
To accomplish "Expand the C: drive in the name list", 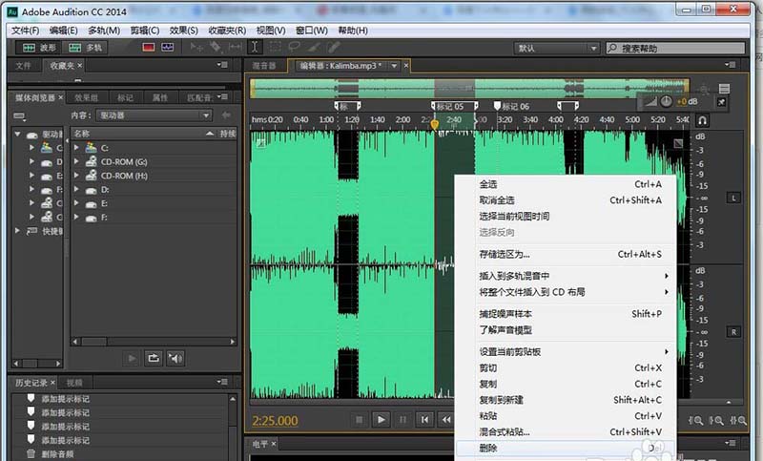I will coord(76,147).
